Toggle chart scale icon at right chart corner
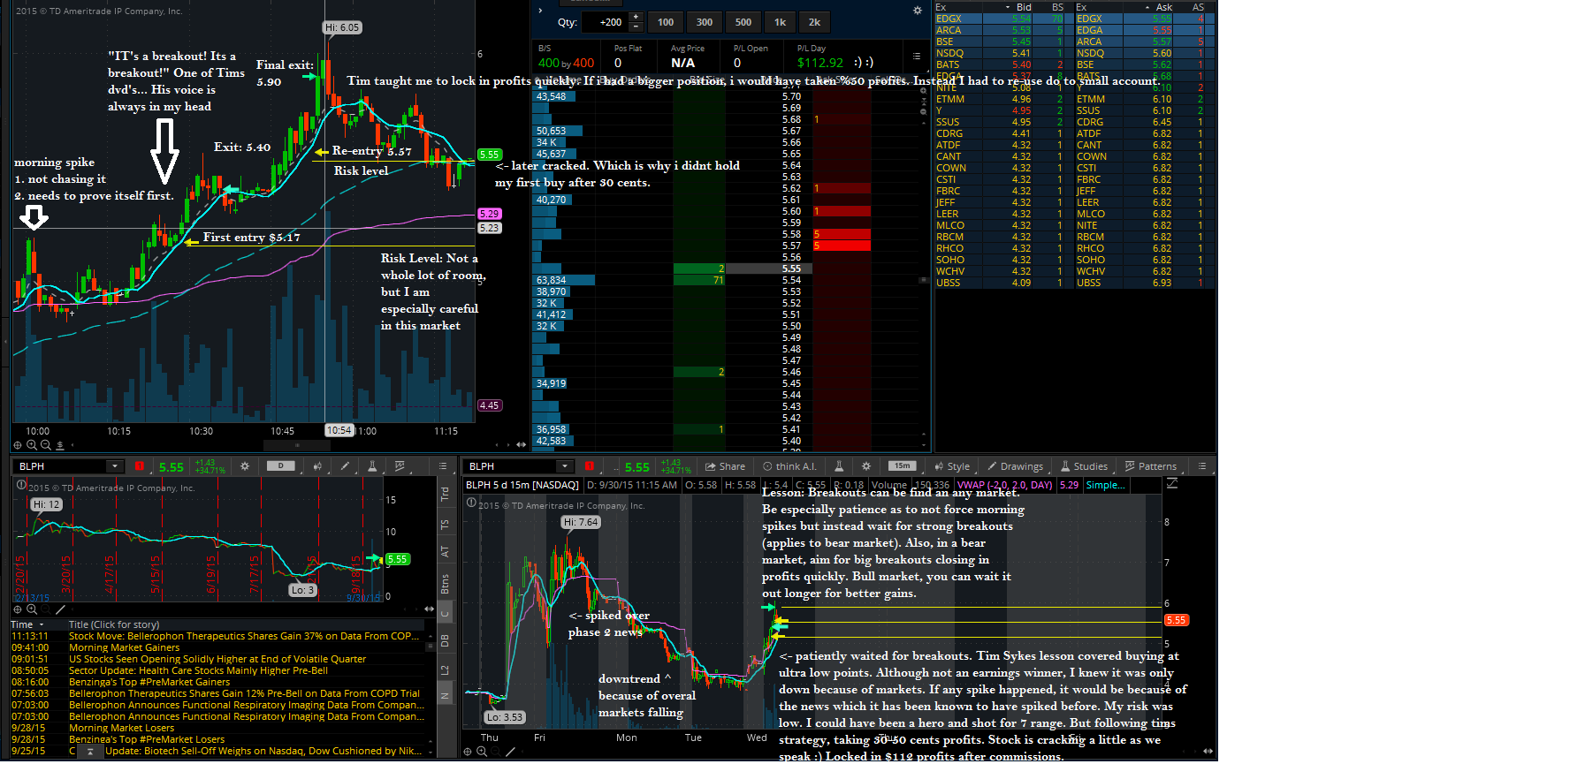 pos(1172,484)
